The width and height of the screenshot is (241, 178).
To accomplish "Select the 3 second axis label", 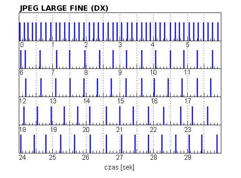I will (x=120, y=45).
